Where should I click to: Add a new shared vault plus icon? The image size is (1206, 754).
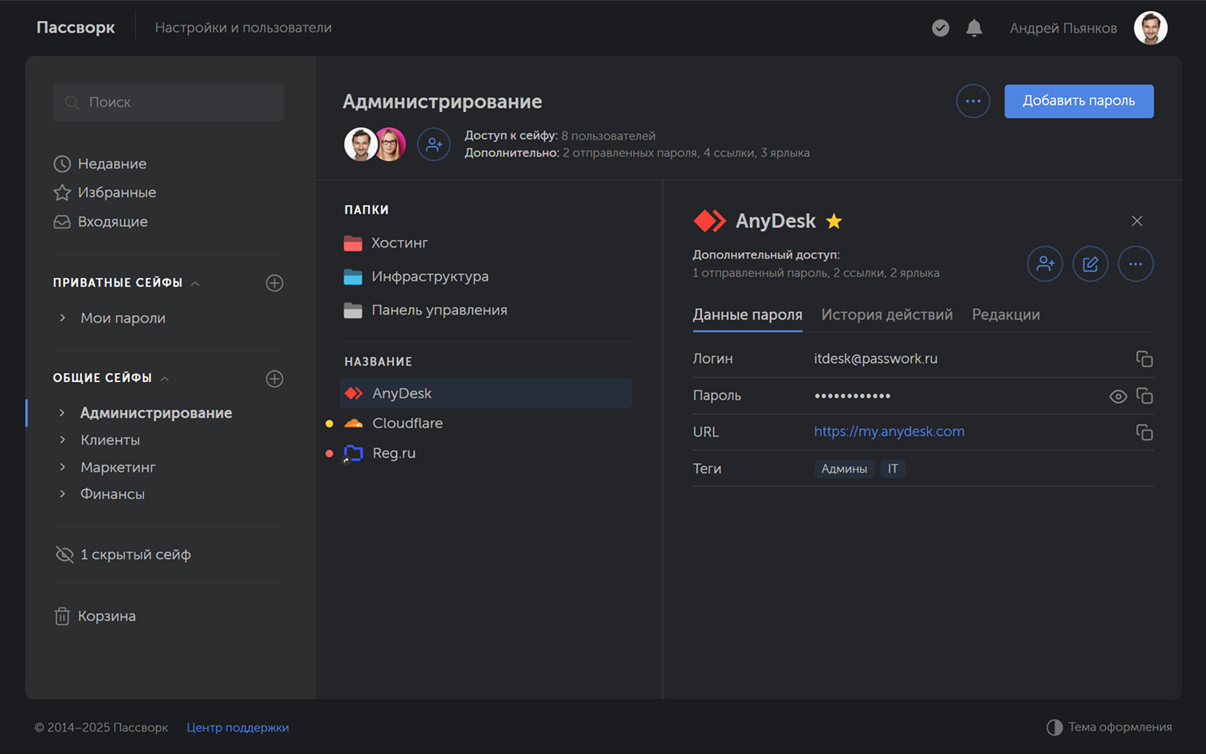tap(274, 378)
